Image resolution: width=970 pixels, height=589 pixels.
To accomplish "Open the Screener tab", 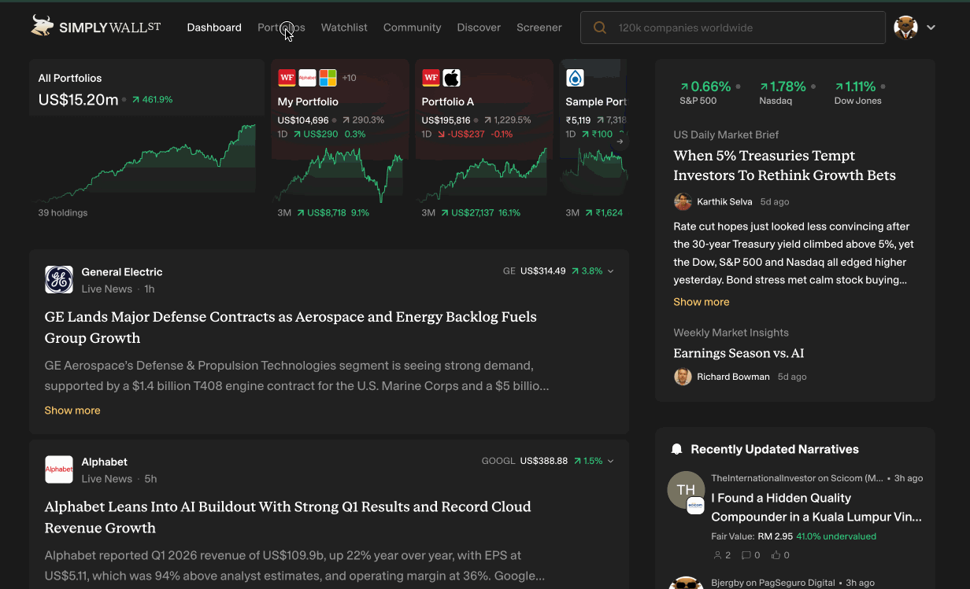I will click(x=539, y=28).
